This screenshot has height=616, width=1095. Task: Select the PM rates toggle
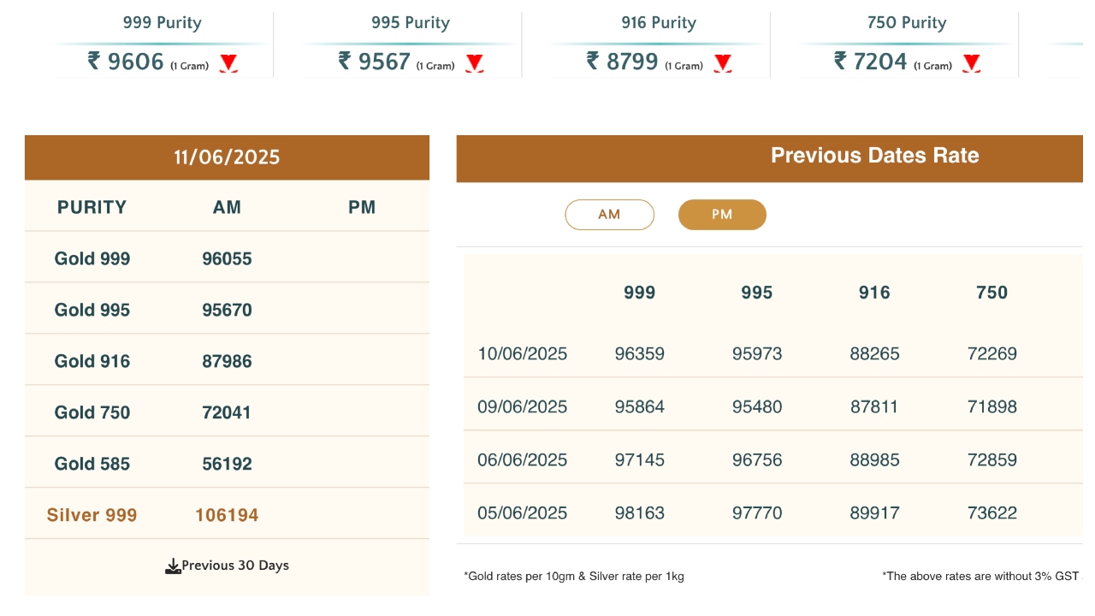point(722,214)
